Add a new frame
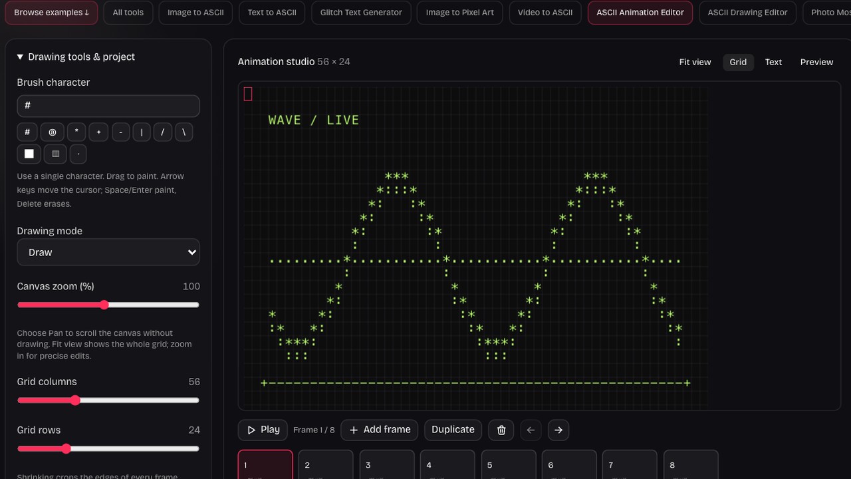The image size is (851, 479). click(380, 430)
